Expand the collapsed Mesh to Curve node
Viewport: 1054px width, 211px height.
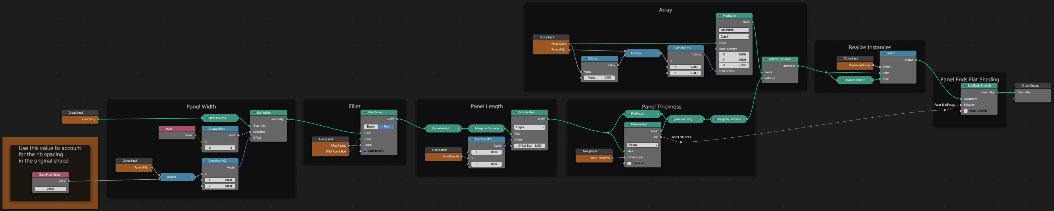coord(205,118)
